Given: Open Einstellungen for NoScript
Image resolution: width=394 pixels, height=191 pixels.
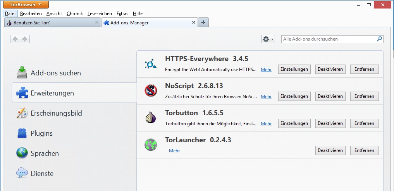Looking at the screenshot, I should pyautogui.click(x=294, y=96).
